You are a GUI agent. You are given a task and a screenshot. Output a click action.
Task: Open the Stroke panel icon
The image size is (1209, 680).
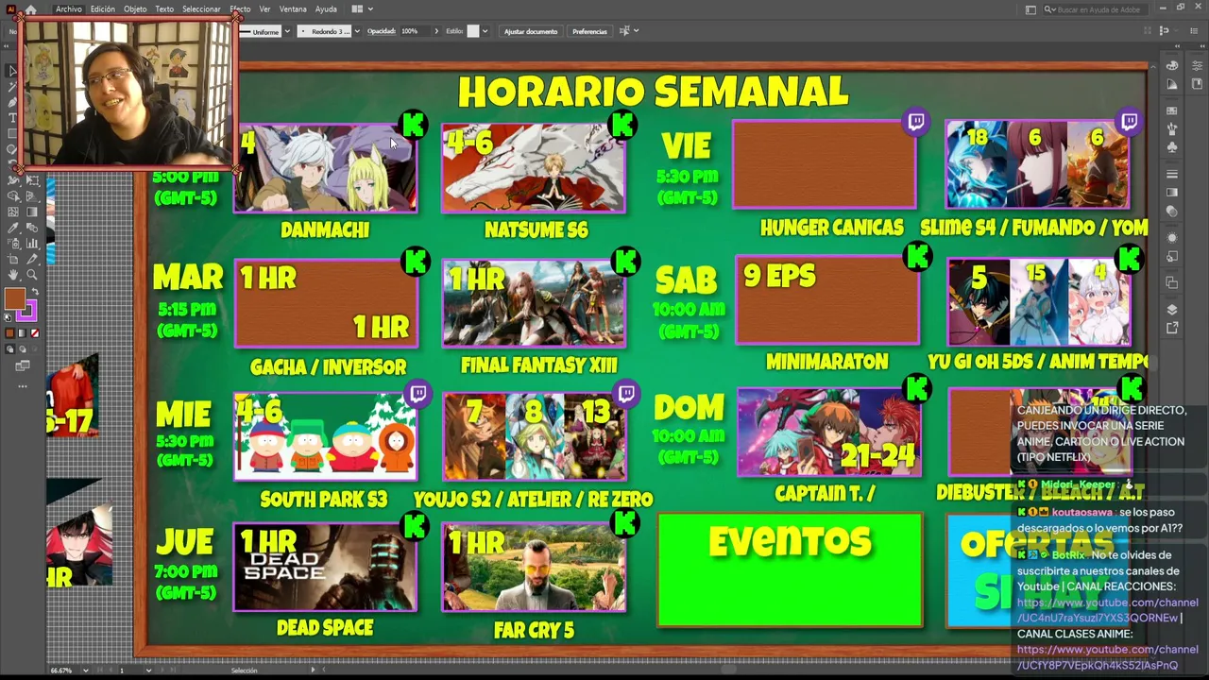pyautogui.click(x=1172, y=175)
